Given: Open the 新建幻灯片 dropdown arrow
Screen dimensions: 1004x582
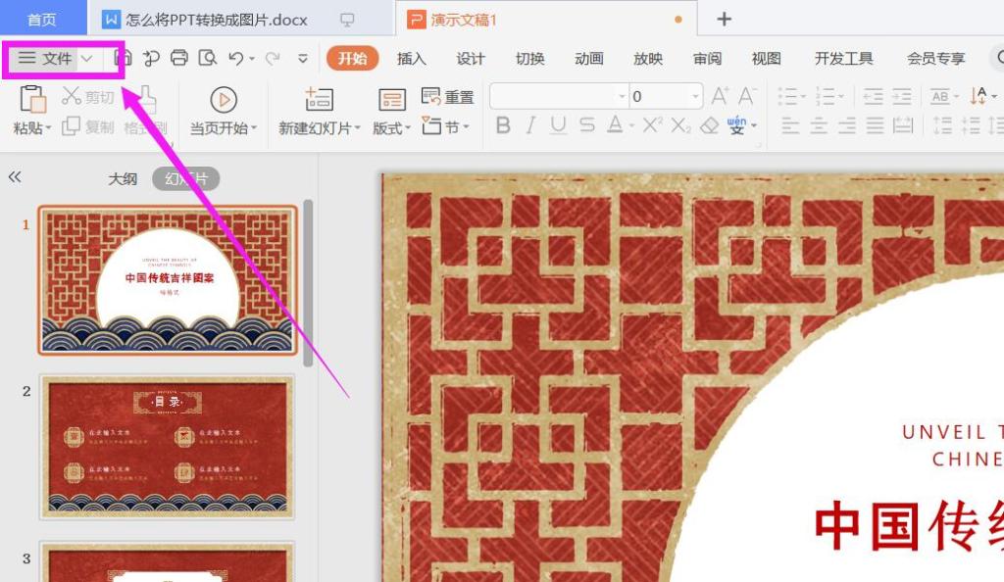Looking at the screenshot, I should coord(357,128).
